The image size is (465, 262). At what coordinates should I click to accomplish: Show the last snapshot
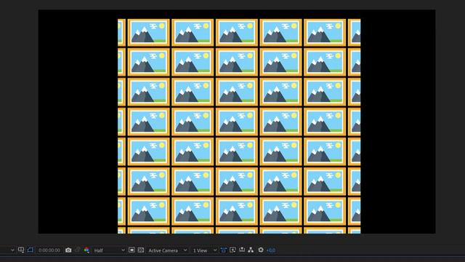coord(78,250)
